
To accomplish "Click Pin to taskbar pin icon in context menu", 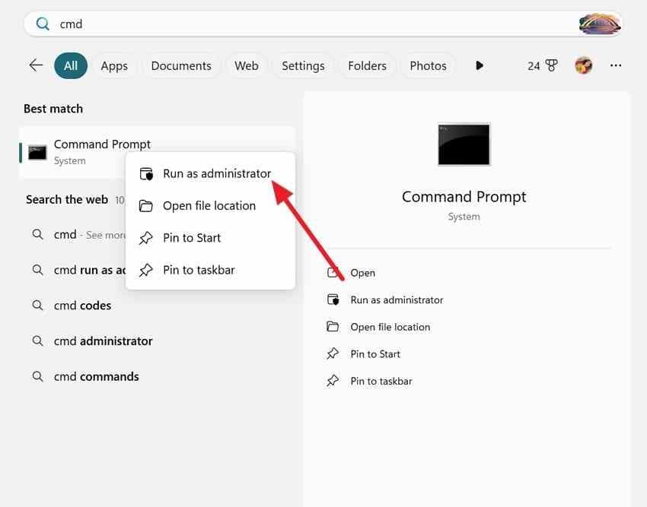I will (145, 270).
